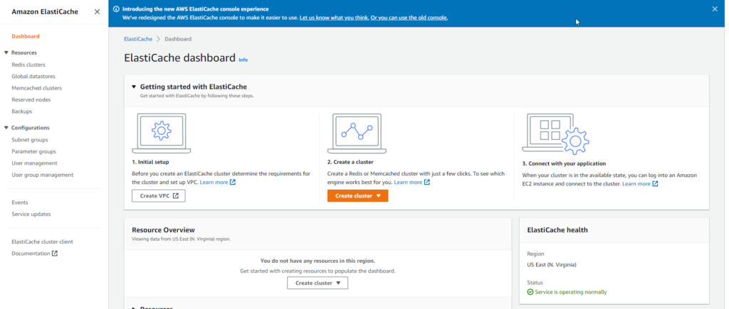Screen dimensions: 729x309
Task: Click external icon after Initial setup Learn more
Action: [x=233, y=183]
